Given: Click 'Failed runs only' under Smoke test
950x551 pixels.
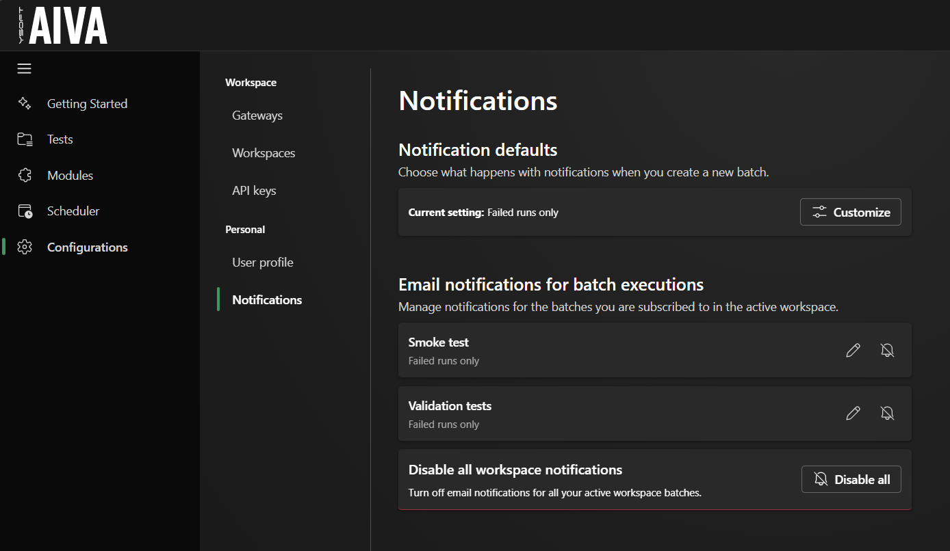Looking at the screenshot, I should coord(444,361).
